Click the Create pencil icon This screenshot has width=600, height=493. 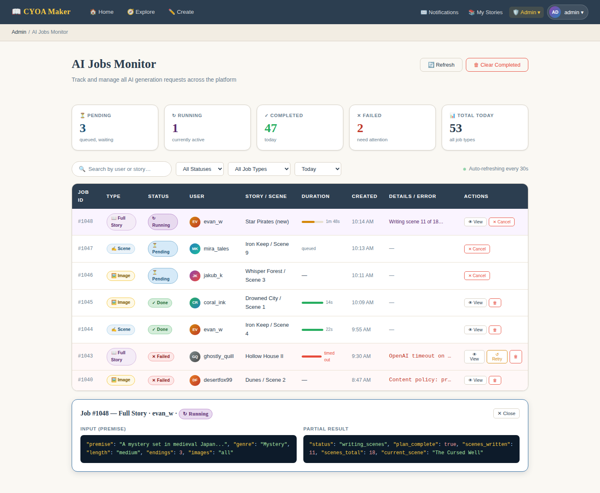coord(171,12)
